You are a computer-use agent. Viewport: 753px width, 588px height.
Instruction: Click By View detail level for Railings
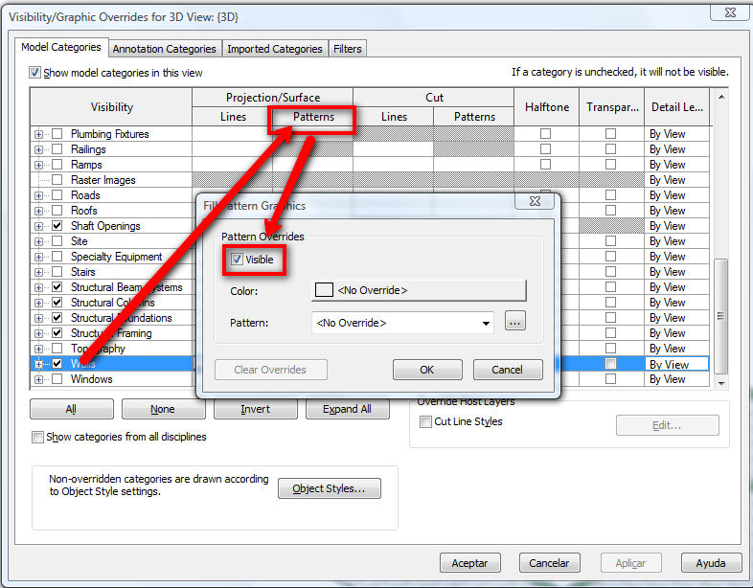pos(676,149)
